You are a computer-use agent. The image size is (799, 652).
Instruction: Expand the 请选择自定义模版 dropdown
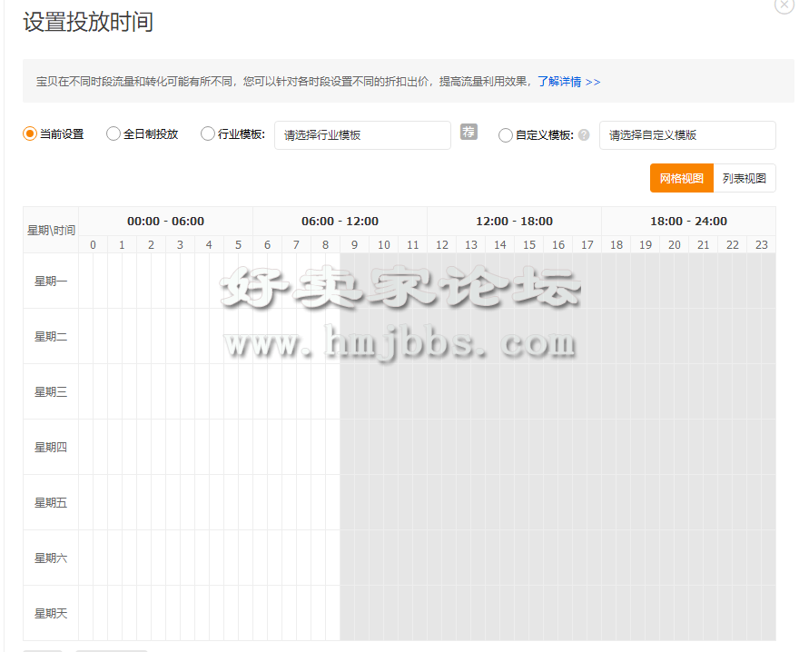tap(686, 135)
